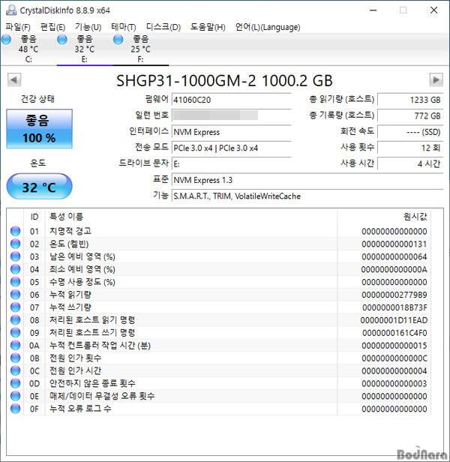Viewport: 450px width, 462px height.
Task: Click status dot for 05 수명 사용 정도
Action: tap(15, 282)
